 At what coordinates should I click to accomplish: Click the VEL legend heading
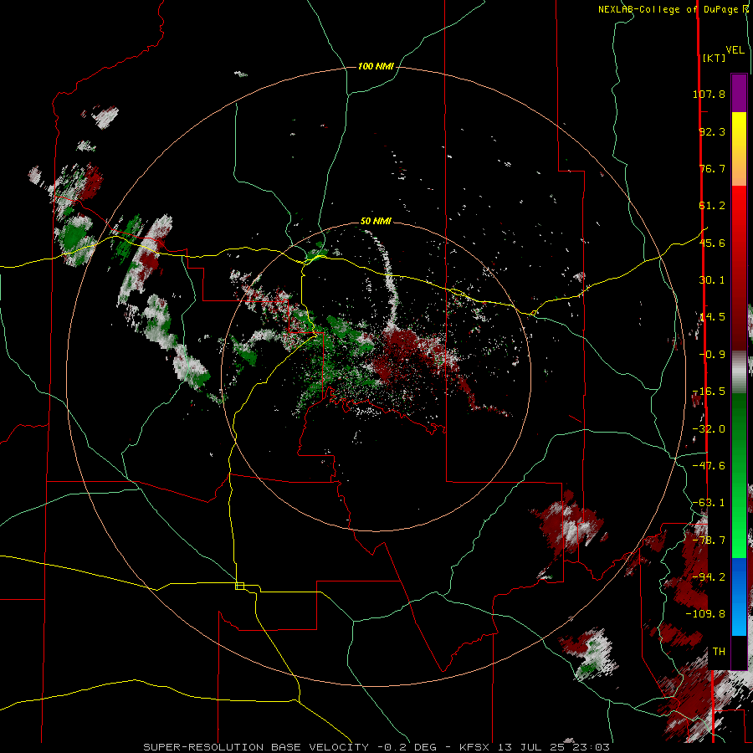point(735,50)
